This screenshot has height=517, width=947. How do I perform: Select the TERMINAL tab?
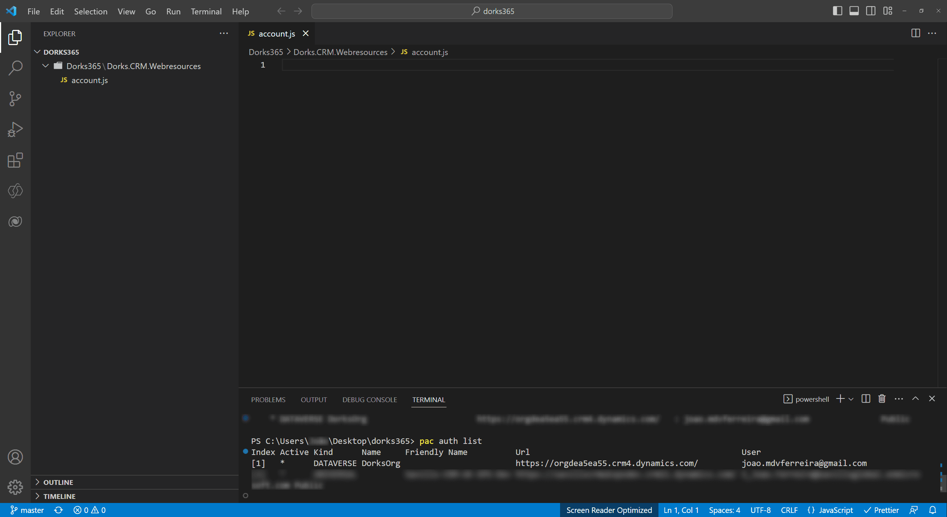(x=429, y=400)
